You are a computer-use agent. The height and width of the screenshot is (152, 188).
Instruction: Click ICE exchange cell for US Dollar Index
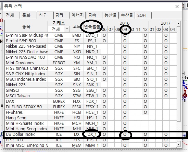(x=59, y=134)
